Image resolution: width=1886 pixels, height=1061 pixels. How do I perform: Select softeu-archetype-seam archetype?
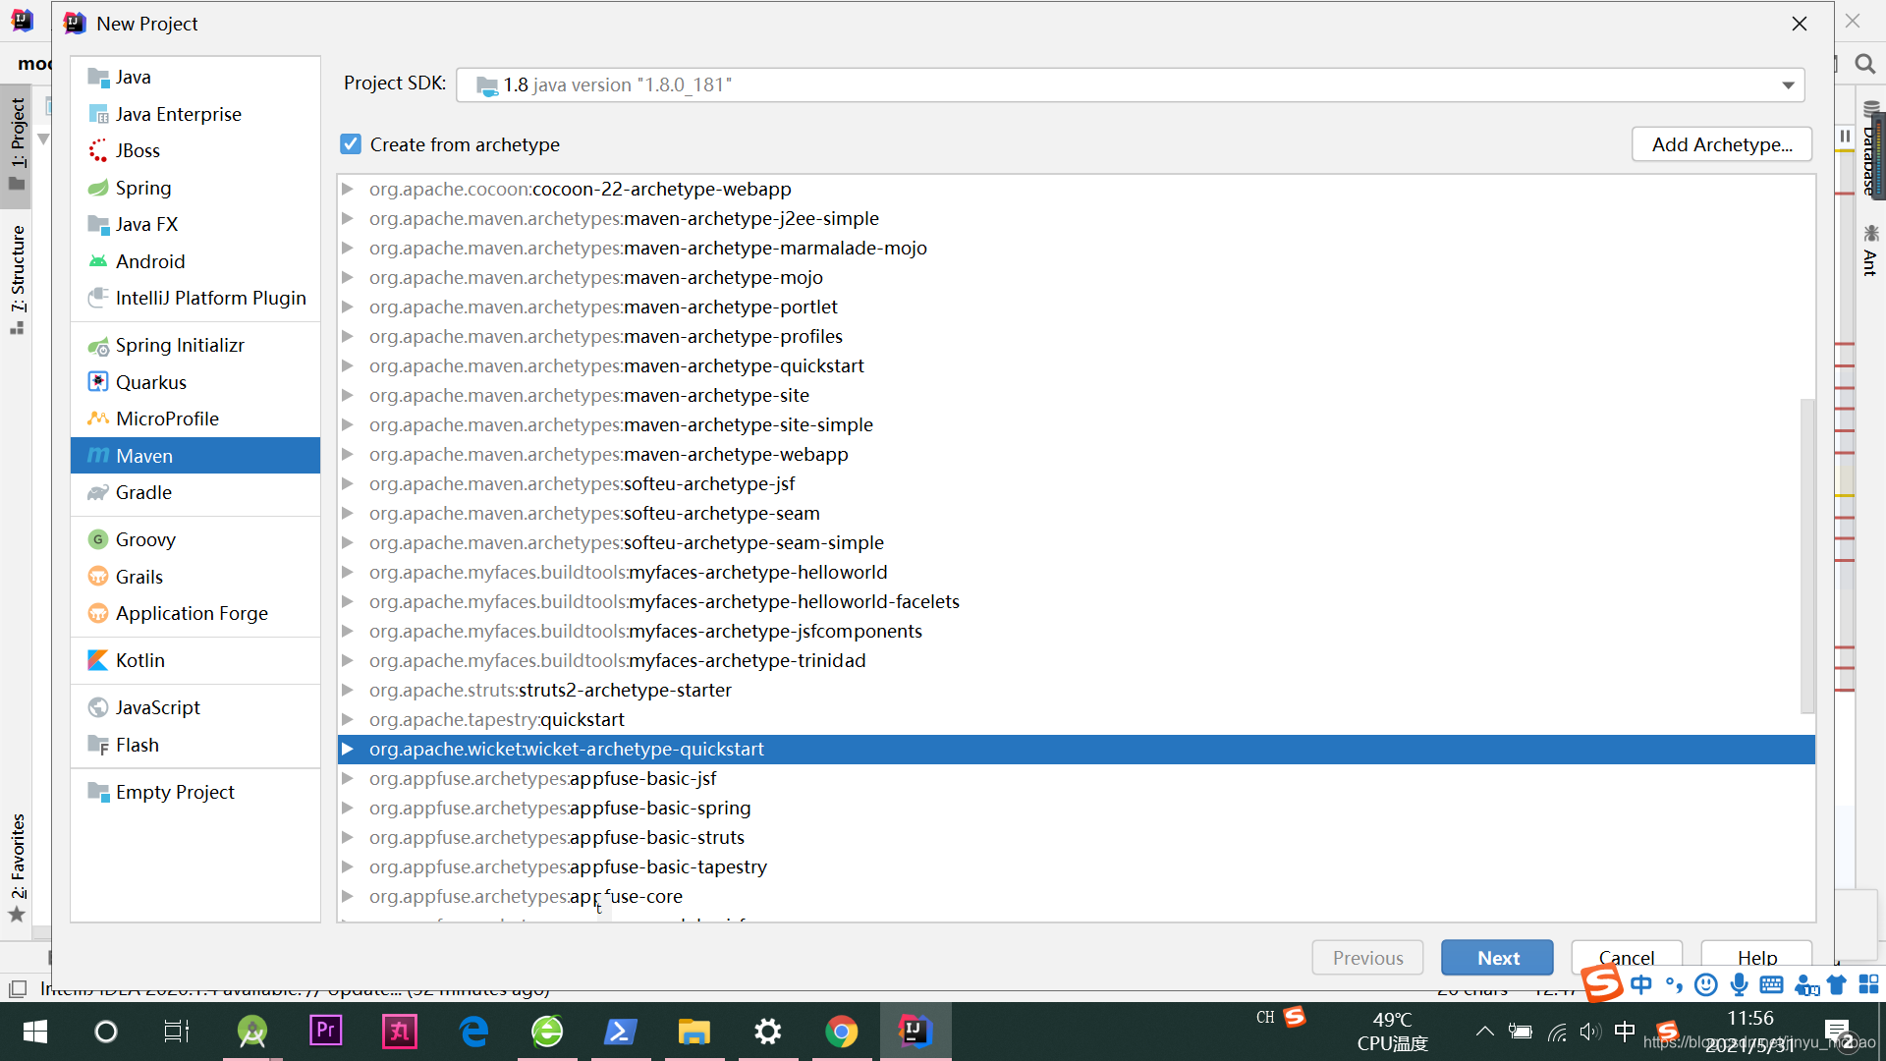tap(1076, 513)
